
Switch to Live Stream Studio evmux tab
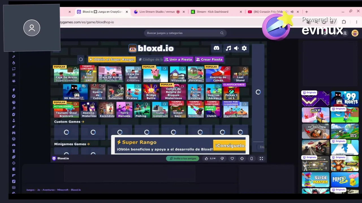coord(157,12)
